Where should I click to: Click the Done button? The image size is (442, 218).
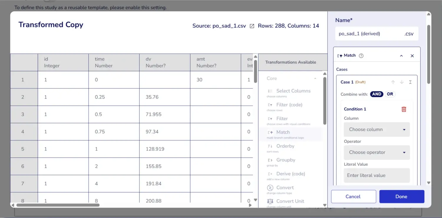(x=402, y=196)
